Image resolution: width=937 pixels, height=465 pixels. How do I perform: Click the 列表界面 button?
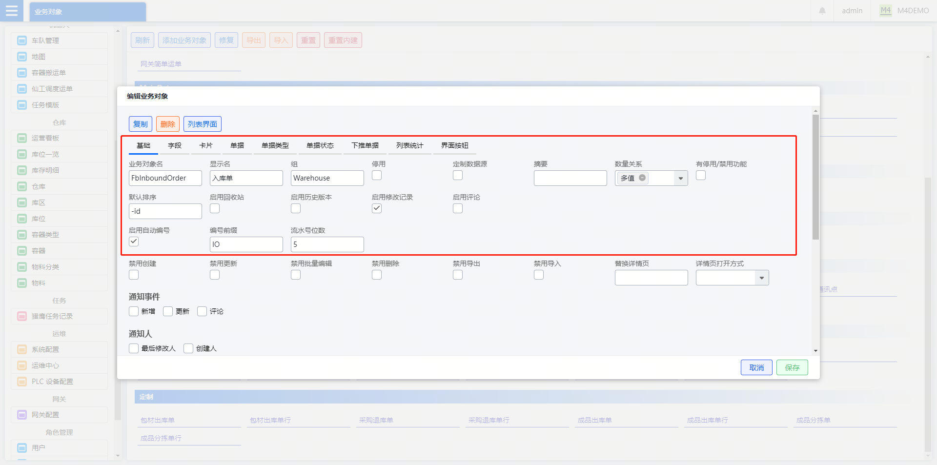click(203, 124)
